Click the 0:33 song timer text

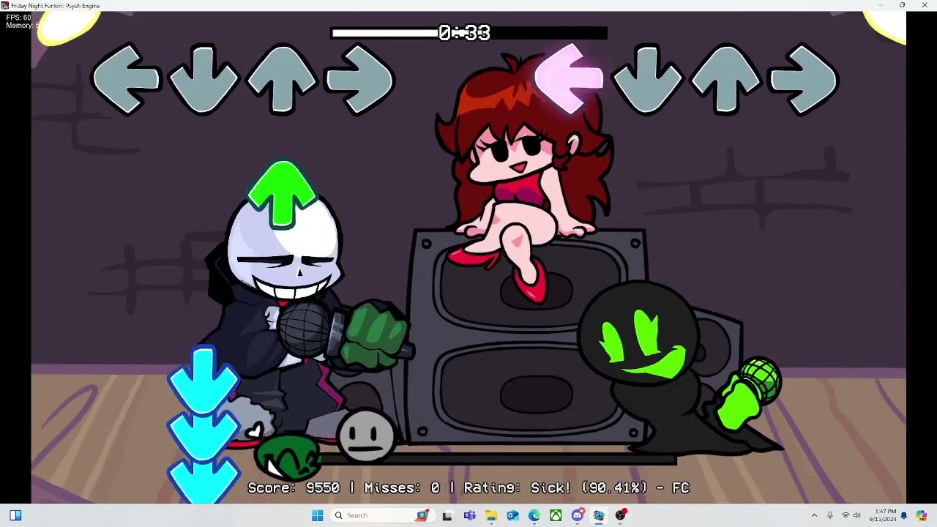[x=464, y=33]
